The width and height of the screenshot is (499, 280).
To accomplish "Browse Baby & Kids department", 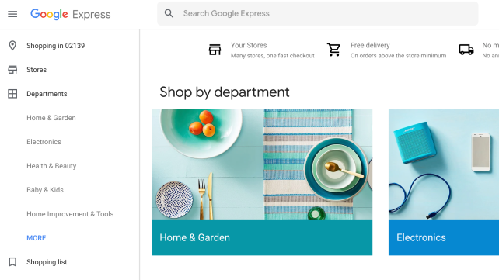I will [x=45, y=190].
